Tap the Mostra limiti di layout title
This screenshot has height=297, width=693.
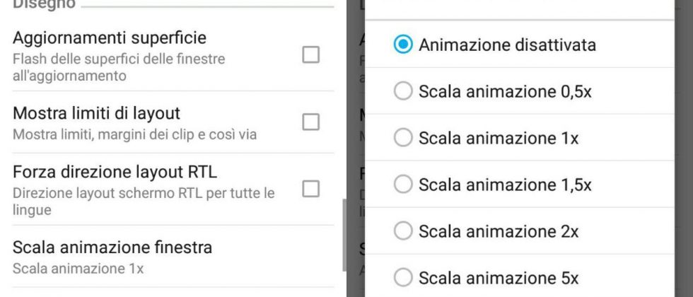pos(97,112)
